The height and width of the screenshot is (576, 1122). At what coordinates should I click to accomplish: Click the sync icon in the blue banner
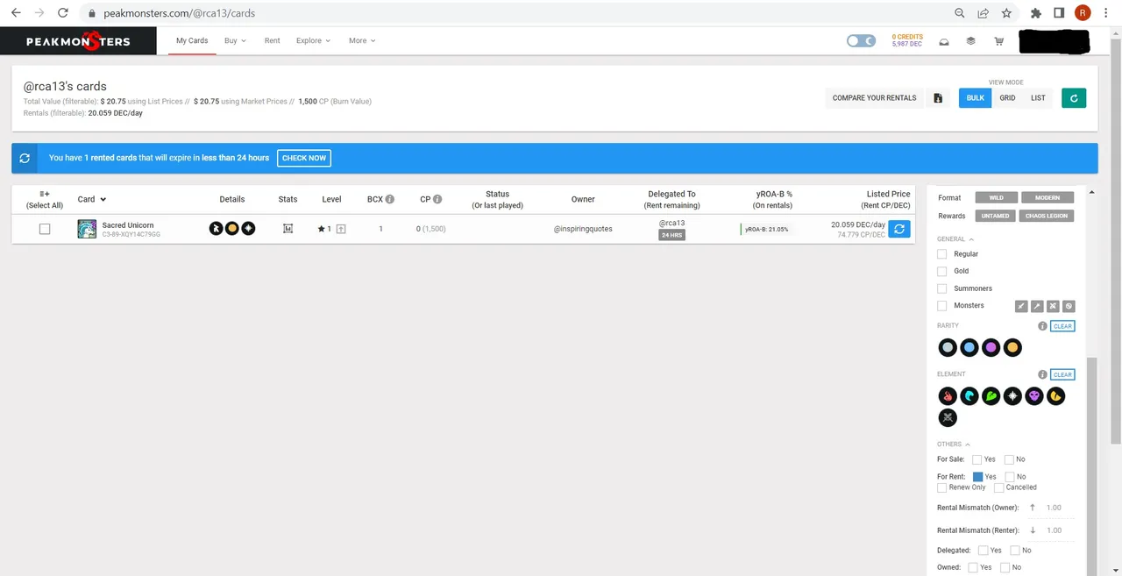tap(25, 158)
